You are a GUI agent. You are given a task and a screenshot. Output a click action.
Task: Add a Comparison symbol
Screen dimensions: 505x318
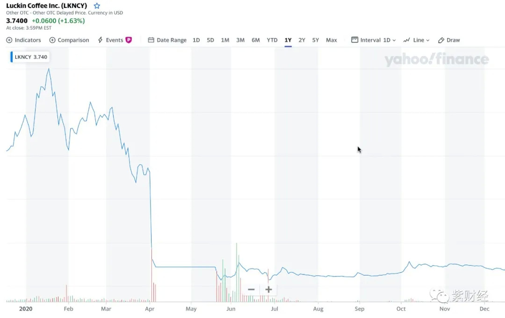69,40
